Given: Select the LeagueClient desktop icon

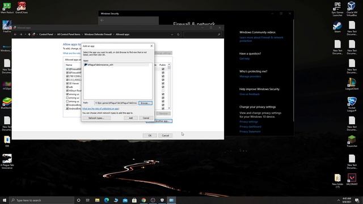Looking at the screenshot, I should (352, 84).
